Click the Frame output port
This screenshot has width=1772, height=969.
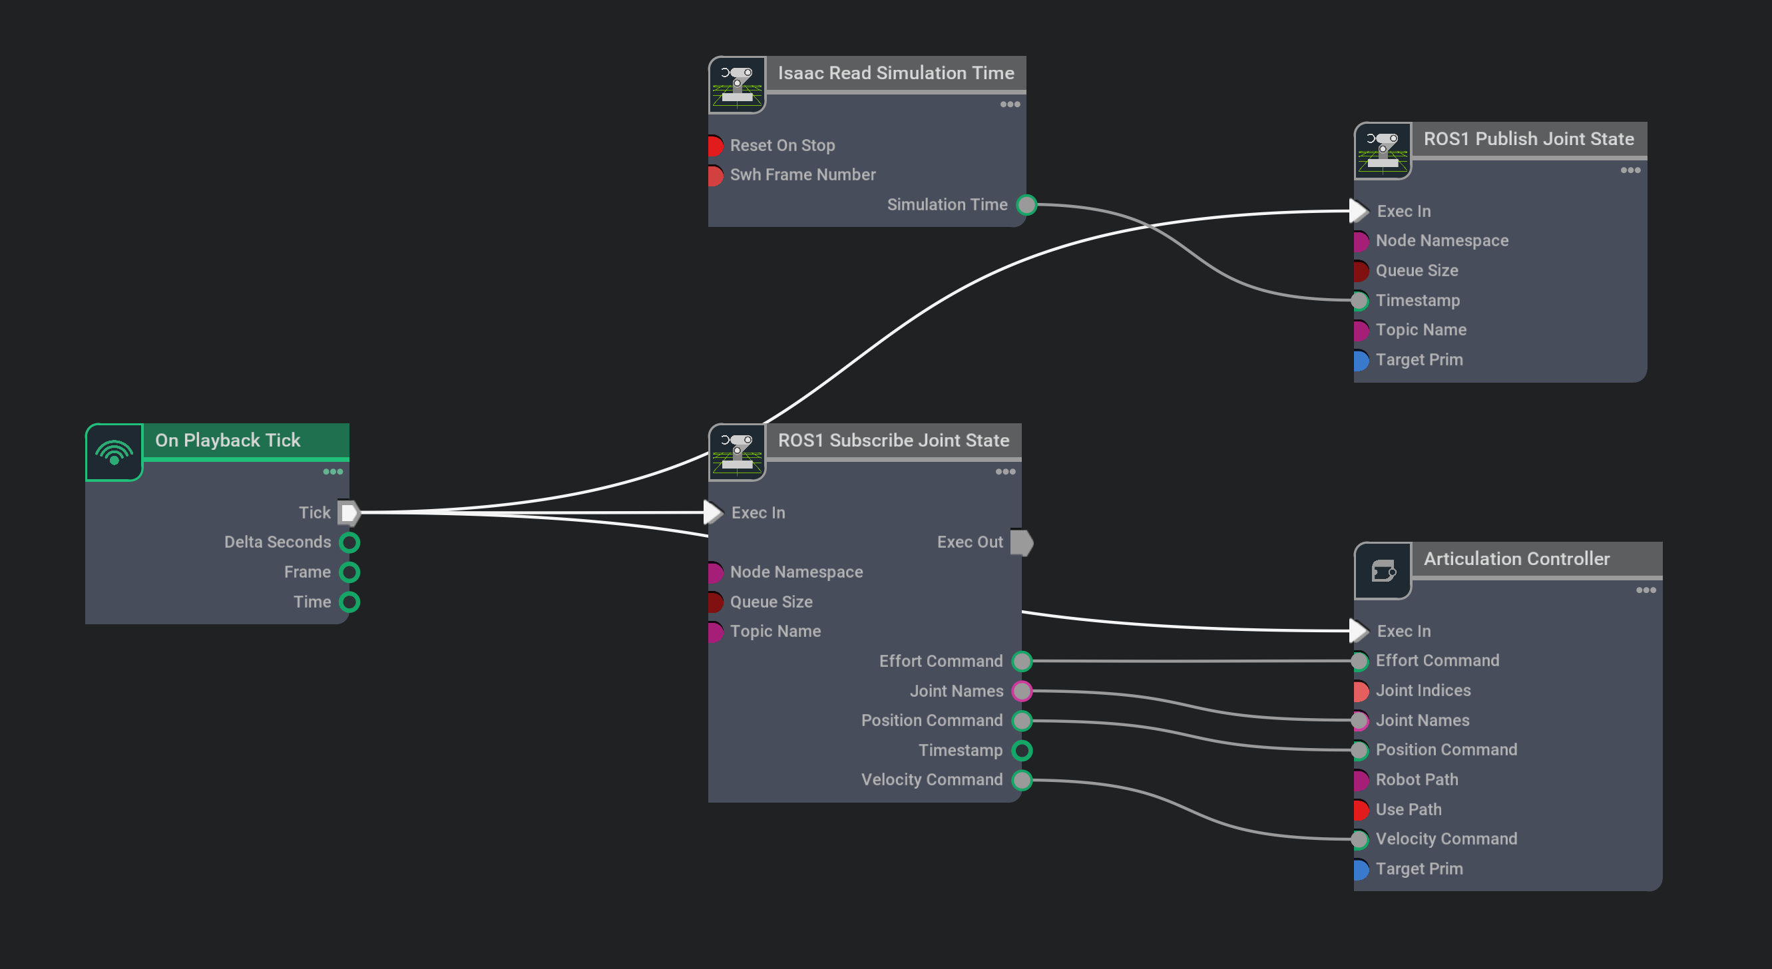click(x=349, y=572)
